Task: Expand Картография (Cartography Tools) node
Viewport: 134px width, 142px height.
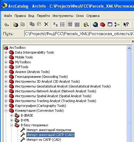Action: coord(6,106)
